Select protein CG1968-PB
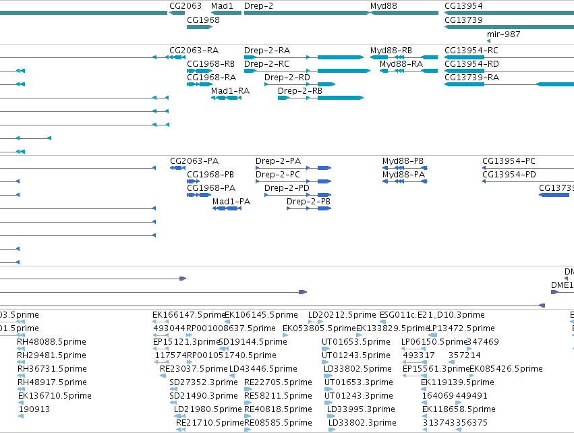This screenshot has height=433, width=574. [x=210, y=175]
